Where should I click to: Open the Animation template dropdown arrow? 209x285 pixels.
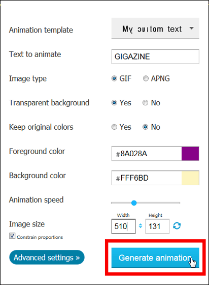[x=191, y=28]
